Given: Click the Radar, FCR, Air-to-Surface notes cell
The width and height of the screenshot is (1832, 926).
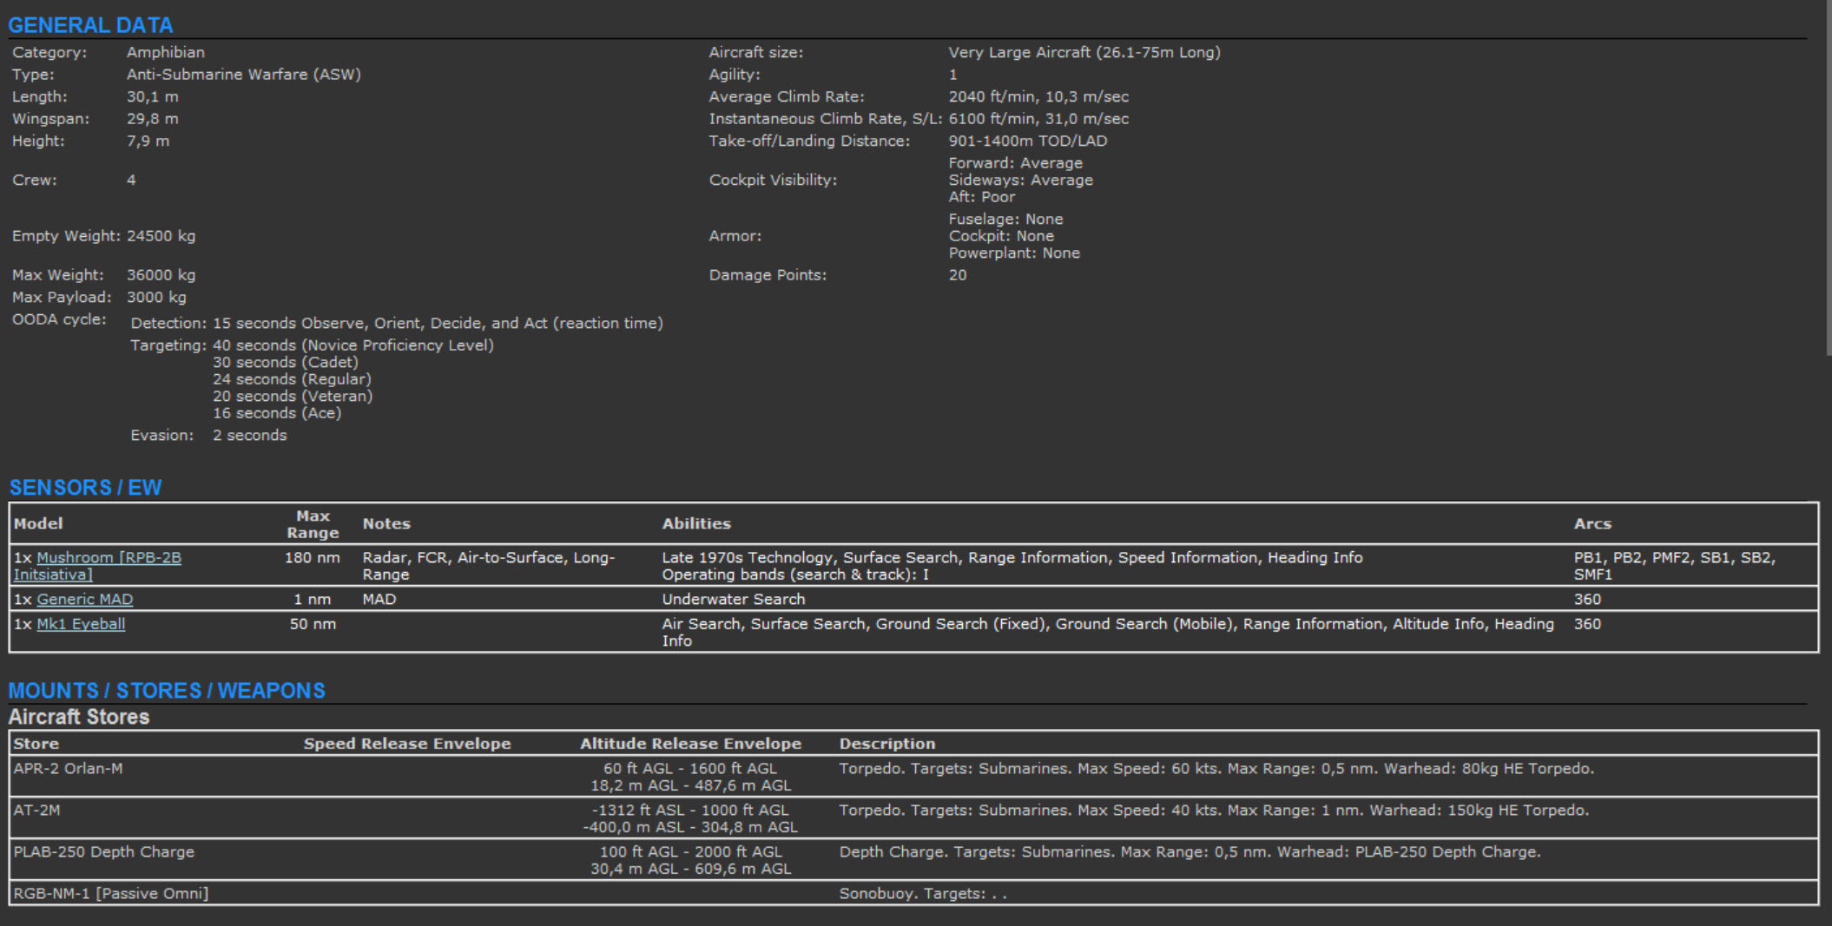Looking at the screenshot, I should (x=489, y=566).
